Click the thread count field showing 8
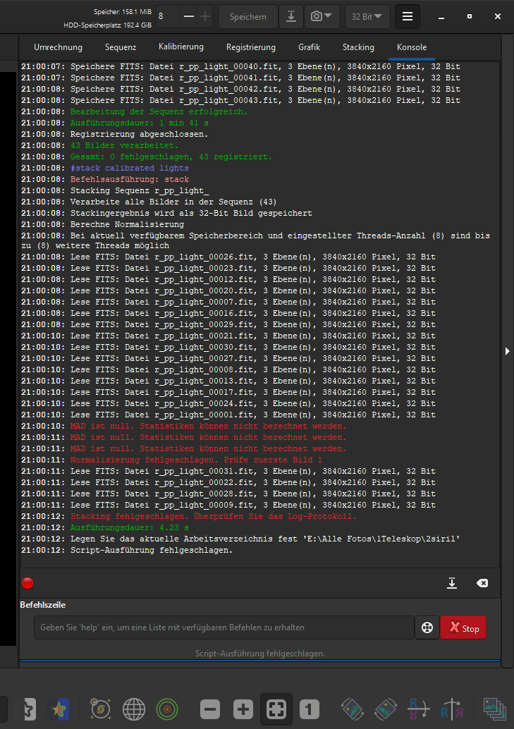 (168, 17)
